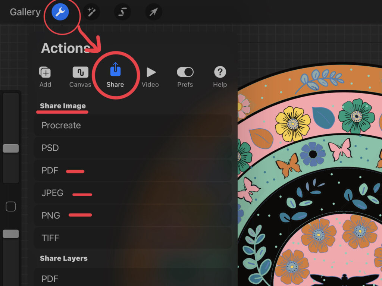Open the Actions wrench menu
The image size is (382, 286).
[60, 12]
